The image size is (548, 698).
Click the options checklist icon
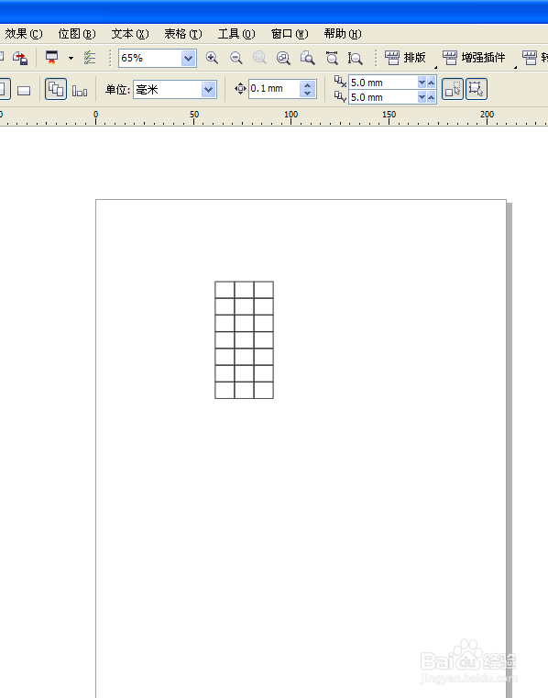(x=90, y=58)
